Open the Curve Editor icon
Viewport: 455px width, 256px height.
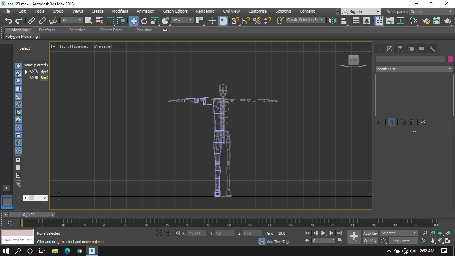390,21
